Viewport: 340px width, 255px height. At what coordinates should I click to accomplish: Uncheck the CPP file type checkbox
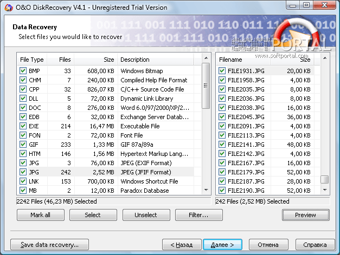click(23, 89)
